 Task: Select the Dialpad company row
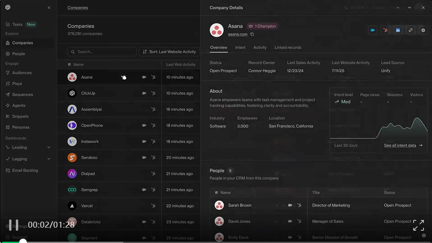click(x=128, y=174)
